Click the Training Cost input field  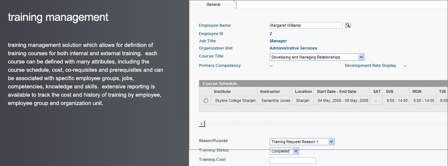(293, 160)
